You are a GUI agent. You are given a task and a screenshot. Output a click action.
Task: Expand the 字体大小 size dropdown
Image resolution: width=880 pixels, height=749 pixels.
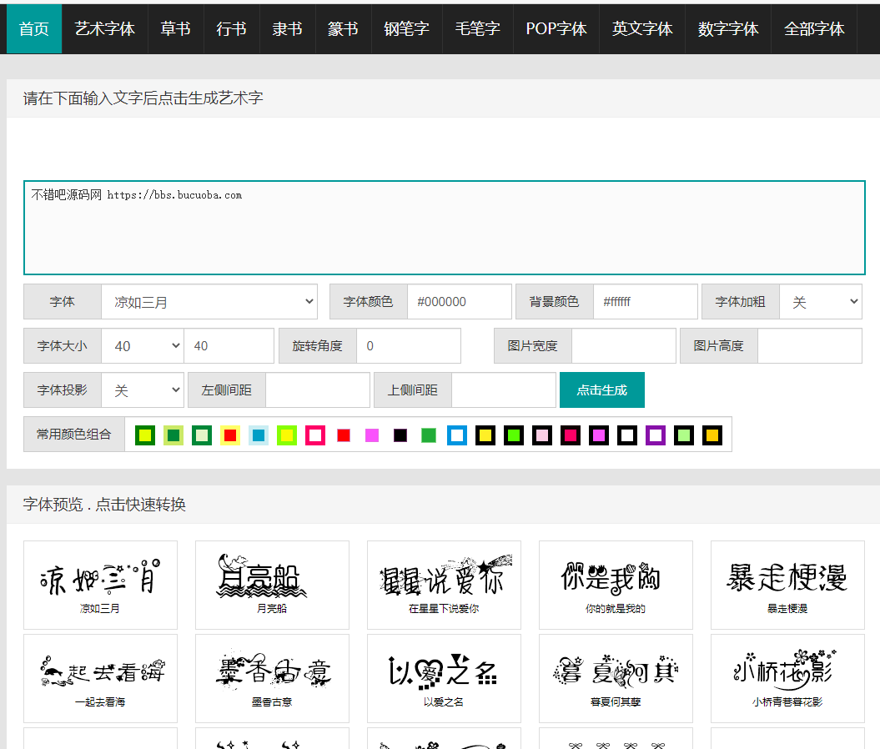coord(143,345)
